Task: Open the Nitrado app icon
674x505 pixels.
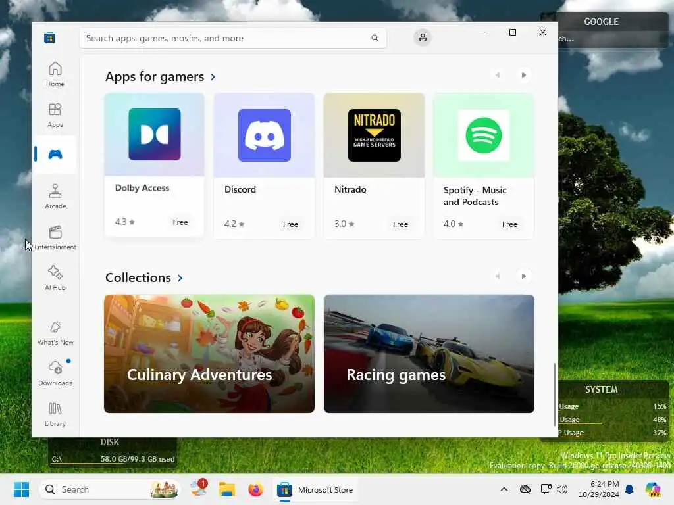Action: (375, 135)
